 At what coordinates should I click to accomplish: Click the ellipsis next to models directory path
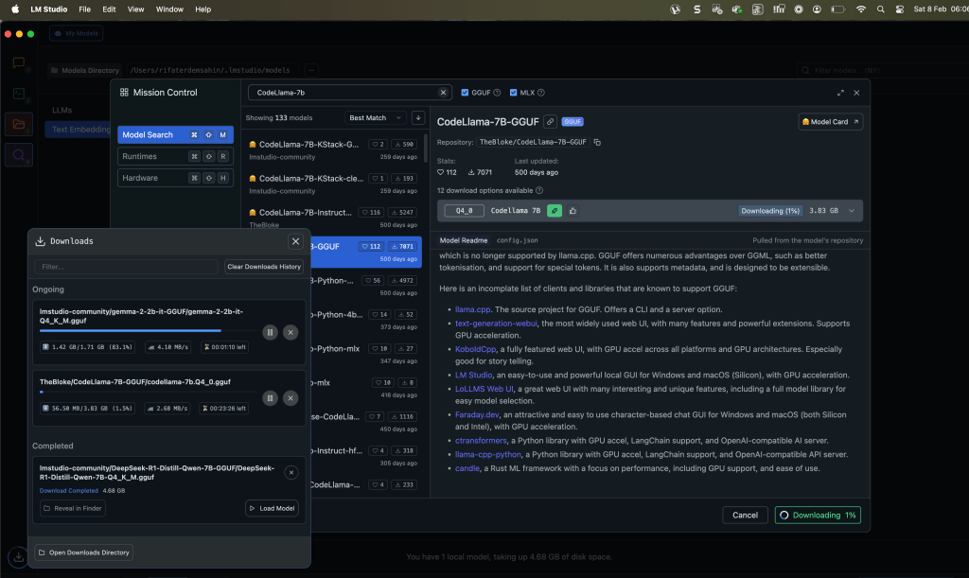[x=310, y=70]
